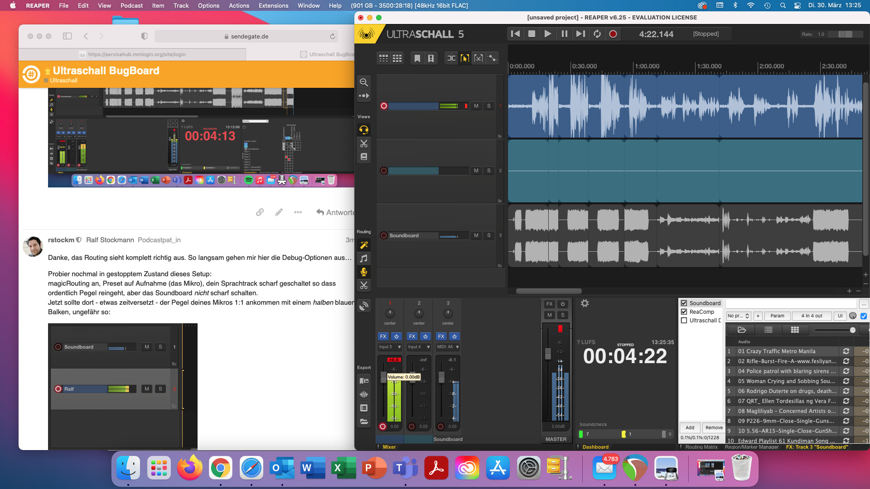Viewport: 870px width, 489px height.
Task: Switch to Region/Marker Manager tab
Action: pyautogui.click(x=751, y=447)
